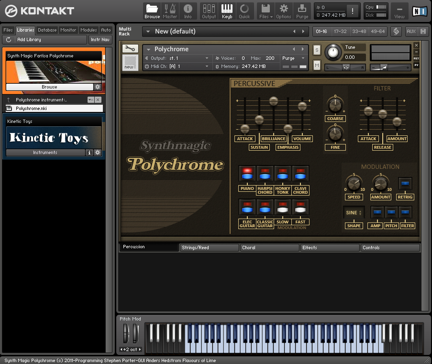
Task: Show rack page 33-48
Action: pos(359,32)
